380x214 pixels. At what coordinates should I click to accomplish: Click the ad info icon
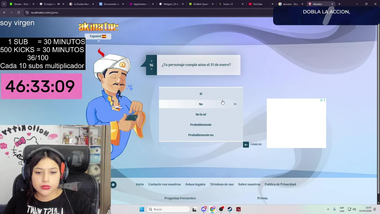pos(321,100)
